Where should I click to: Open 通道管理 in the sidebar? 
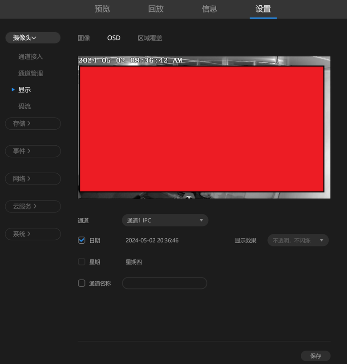[x=30, y=74]
